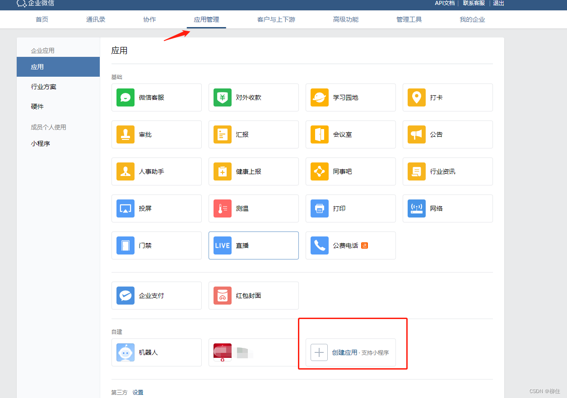This screenshot has width=567, height=398.
Task: Open the 门禁 door access icon
Action: pos(125,245)
